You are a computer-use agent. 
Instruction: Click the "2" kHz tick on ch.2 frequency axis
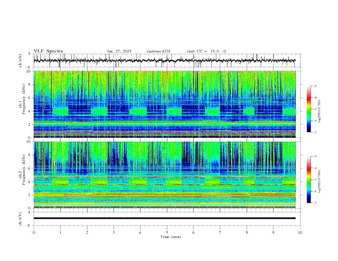tap(30, 195)
